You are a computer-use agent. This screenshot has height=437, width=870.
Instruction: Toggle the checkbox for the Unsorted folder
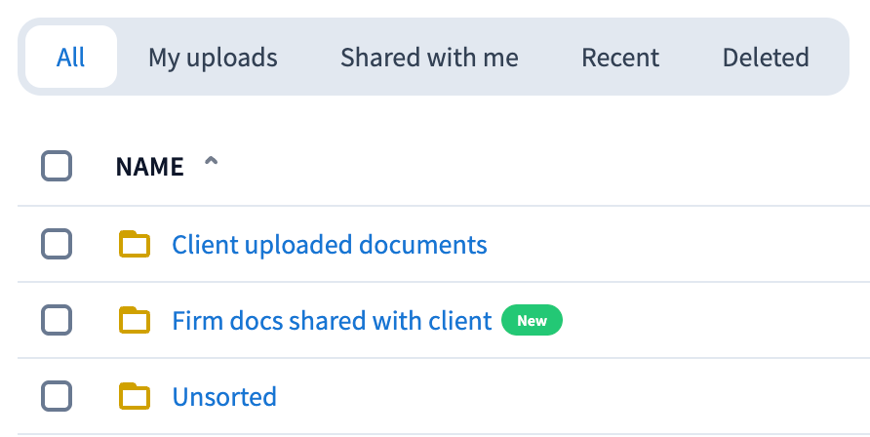[x=57, y=396]
